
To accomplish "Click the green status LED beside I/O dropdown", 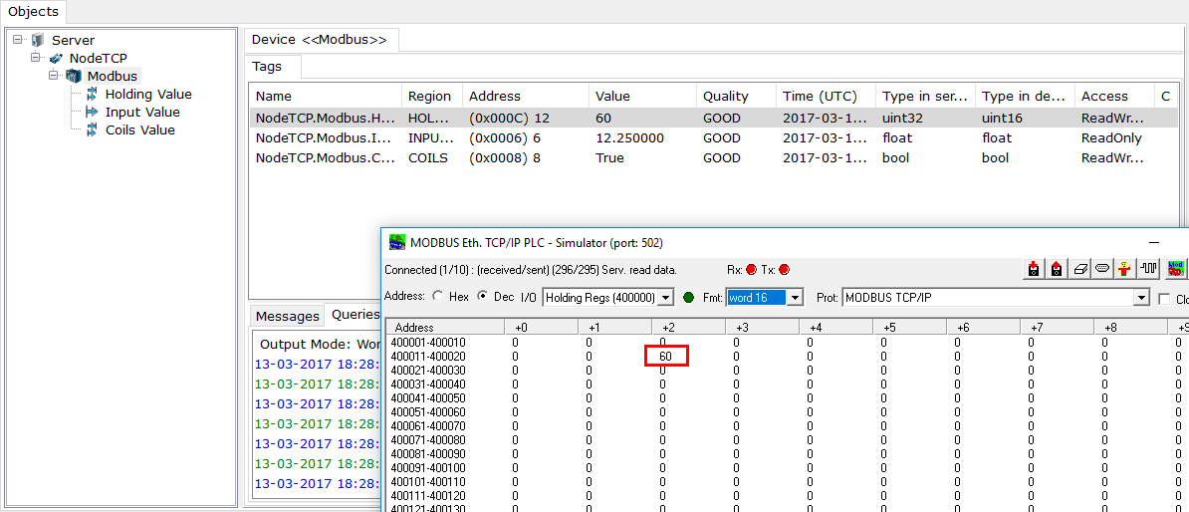I will point(688,298).
